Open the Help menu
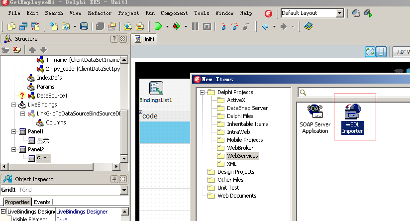The image size is (410, 221). click(246, 13)
